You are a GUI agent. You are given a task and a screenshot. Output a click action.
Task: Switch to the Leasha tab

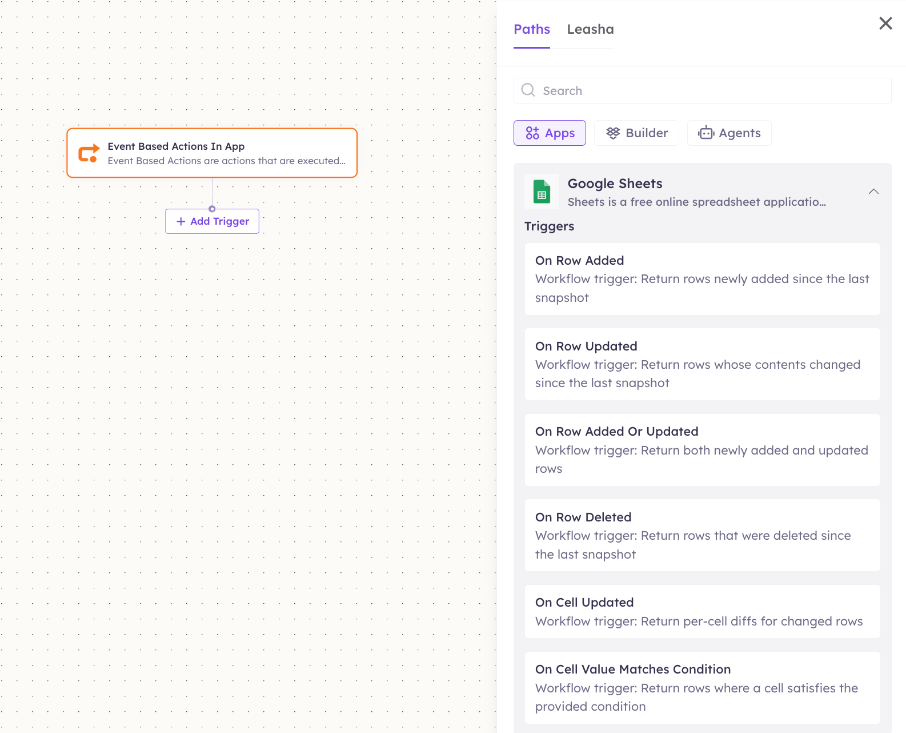tap(590, 29)
